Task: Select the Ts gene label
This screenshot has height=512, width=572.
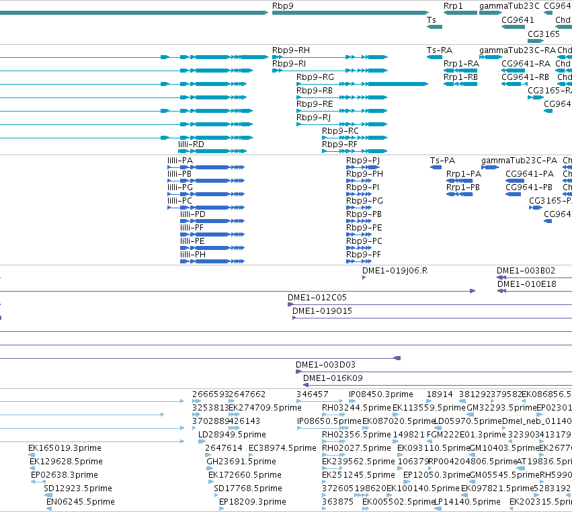Action: coord(432,20)
